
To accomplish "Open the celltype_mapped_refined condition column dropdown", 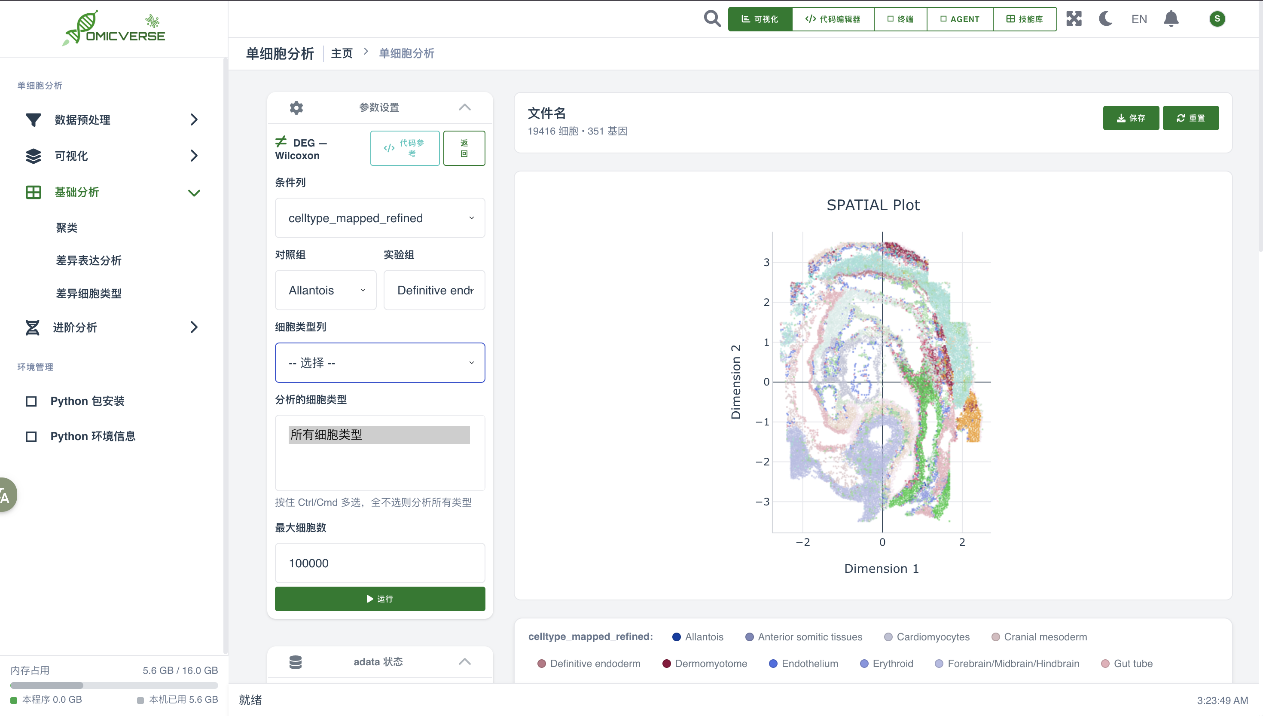I will (x=379, y=218).
